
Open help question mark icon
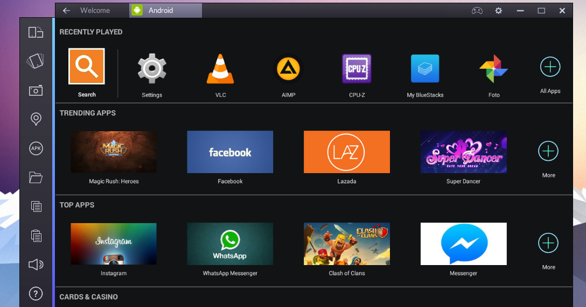pyautogui.click(x=36, y=294)
